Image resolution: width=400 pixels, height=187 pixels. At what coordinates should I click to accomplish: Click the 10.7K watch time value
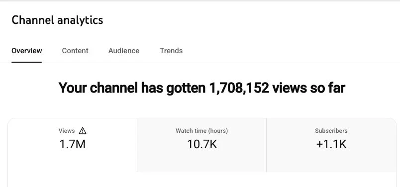click(202, 144)
